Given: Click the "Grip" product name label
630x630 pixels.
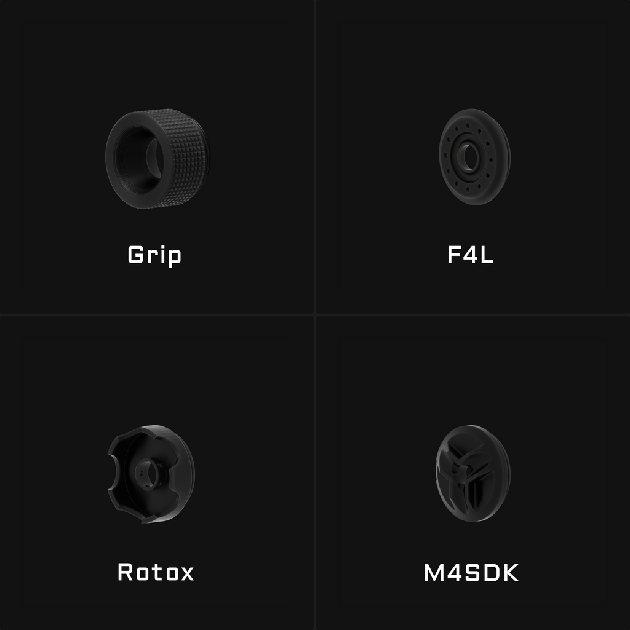Looking at the screenshot, I should pyautogui.click(x=154, y=255).
